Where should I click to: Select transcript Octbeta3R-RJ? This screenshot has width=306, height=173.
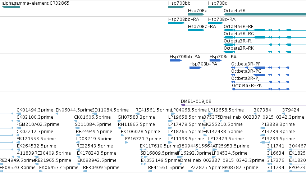click(x=265, y=45)
